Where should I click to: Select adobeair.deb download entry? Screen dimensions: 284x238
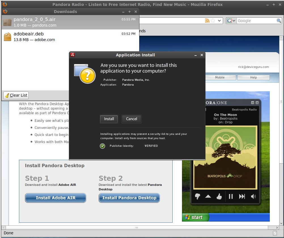point(70,37)
